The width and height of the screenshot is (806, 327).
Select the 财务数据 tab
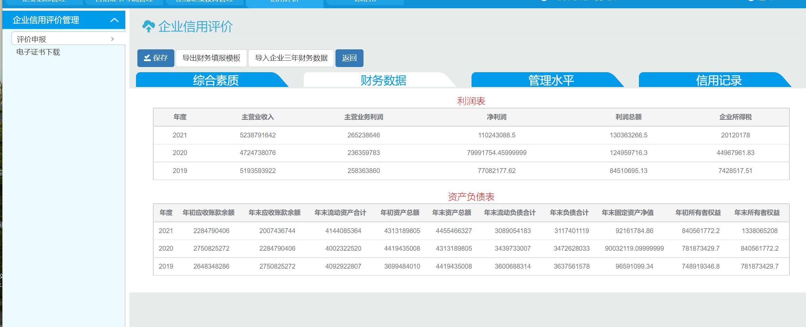pyautogui.click(x=383, y=80)
